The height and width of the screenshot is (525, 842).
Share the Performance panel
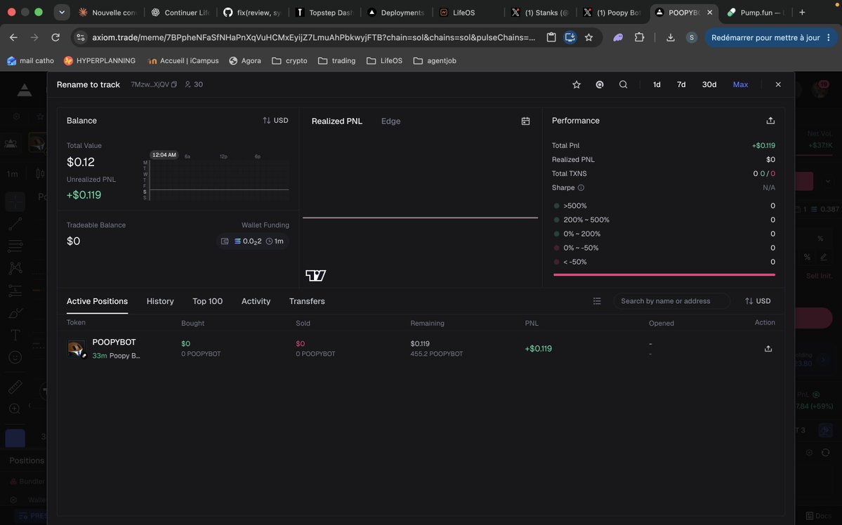(x=770, y=121)
